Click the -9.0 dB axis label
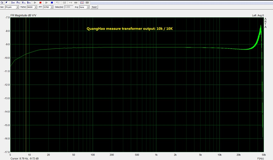The width and height of the screenshot is (273, 160). coord(7,44)
